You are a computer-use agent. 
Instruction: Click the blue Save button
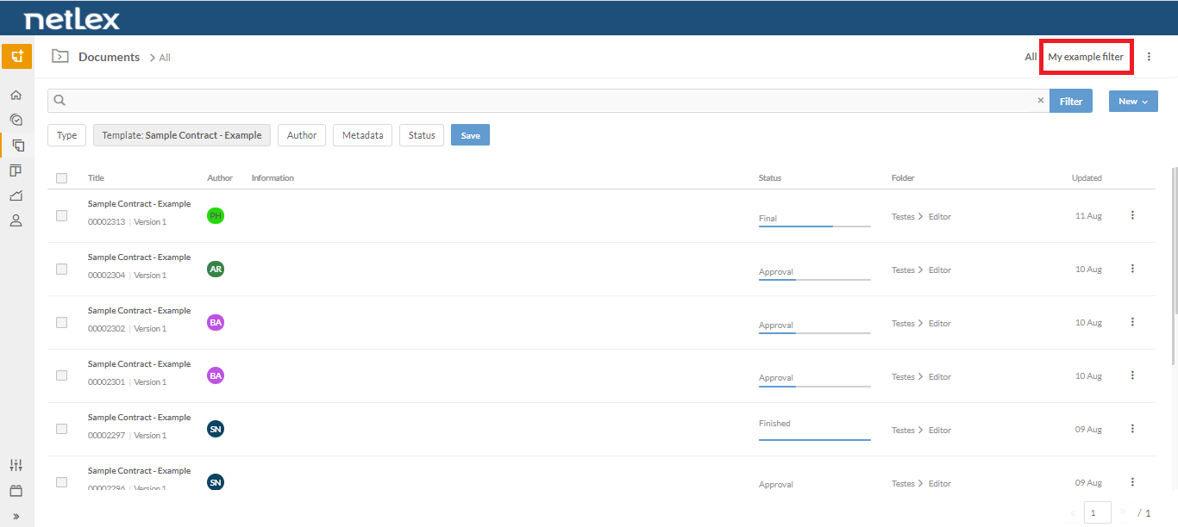470,135
